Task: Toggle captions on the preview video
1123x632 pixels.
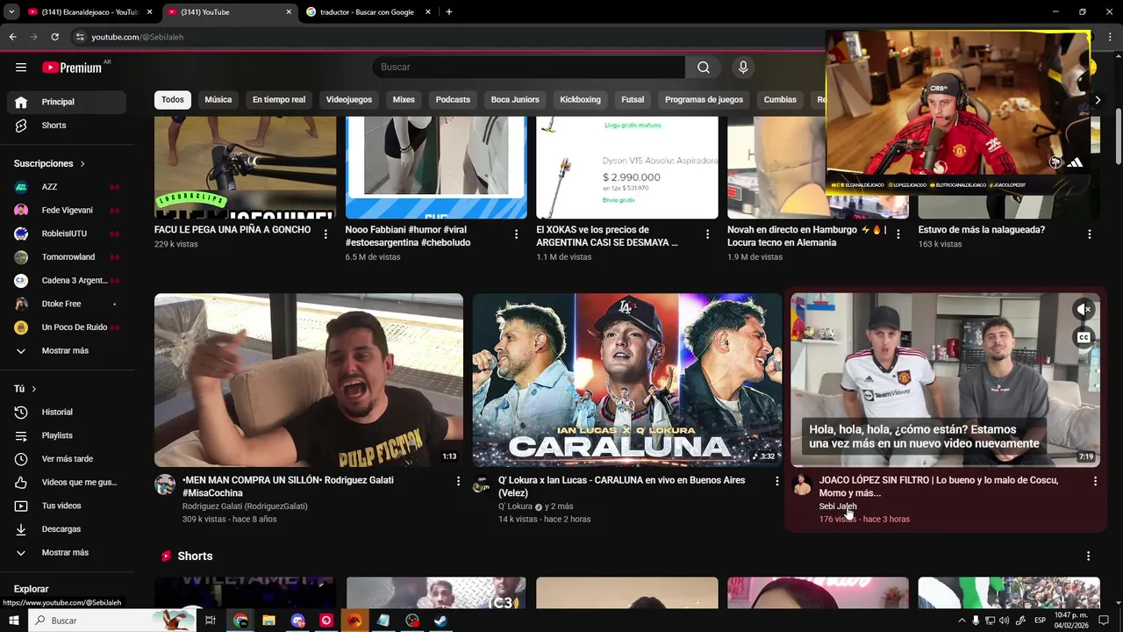Action: coord(1084,338)
